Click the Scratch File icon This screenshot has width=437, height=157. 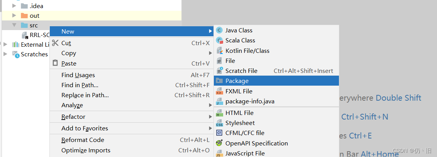pos(220,71)
